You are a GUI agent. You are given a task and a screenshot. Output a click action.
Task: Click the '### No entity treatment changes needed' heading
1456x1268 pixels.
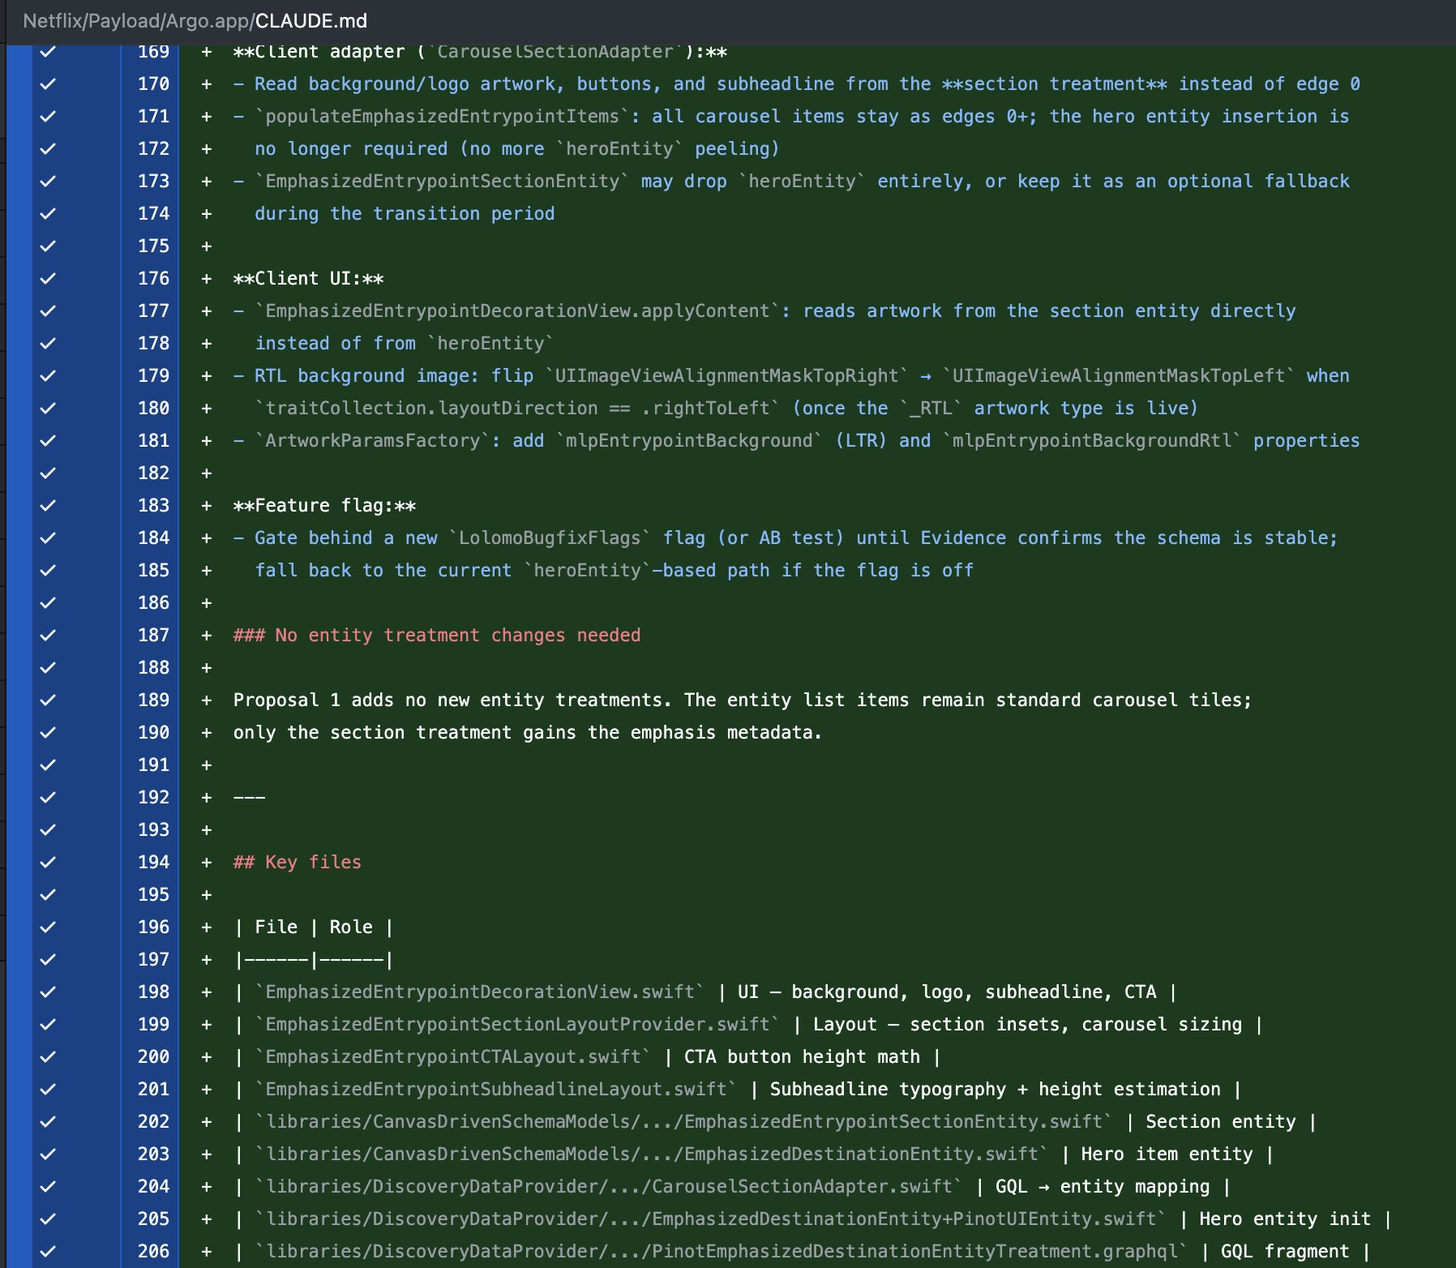click(437, 635)
